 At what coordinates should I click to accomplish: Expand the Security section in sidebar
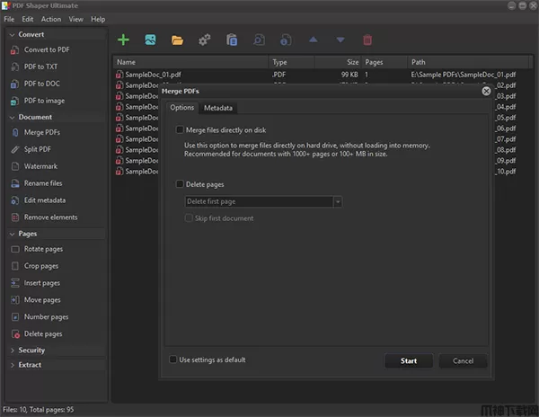click(31, 350)
